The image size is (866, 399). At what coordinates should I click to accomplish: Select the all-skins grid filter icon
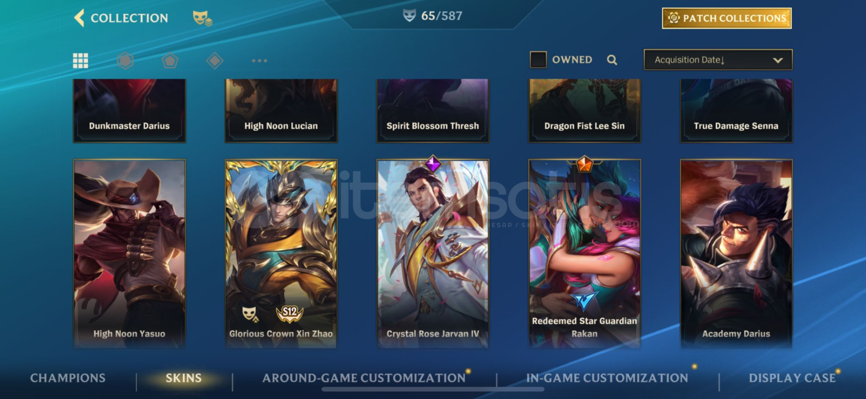[x=81, y=60]
